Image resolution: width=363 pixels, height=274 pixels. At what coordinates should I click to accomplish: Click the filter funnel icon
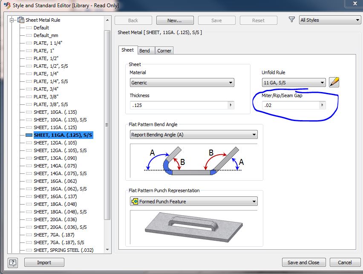pyautogui.click(x=291, y=20)
